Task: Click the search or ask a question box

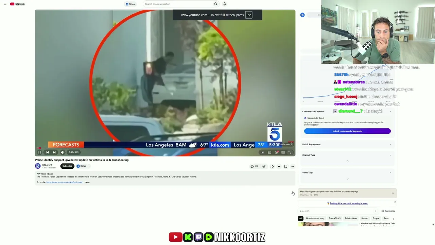Action: (x=178, y=4)
